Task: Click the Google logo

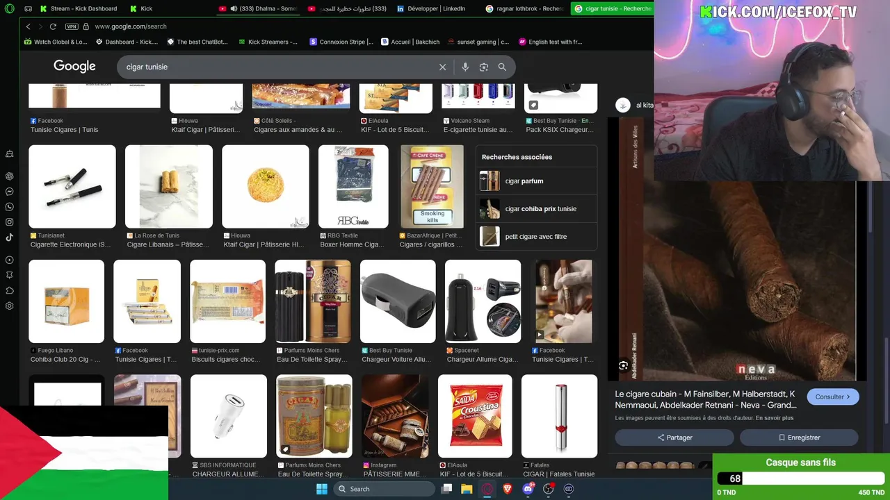Action: click(74, 67)
